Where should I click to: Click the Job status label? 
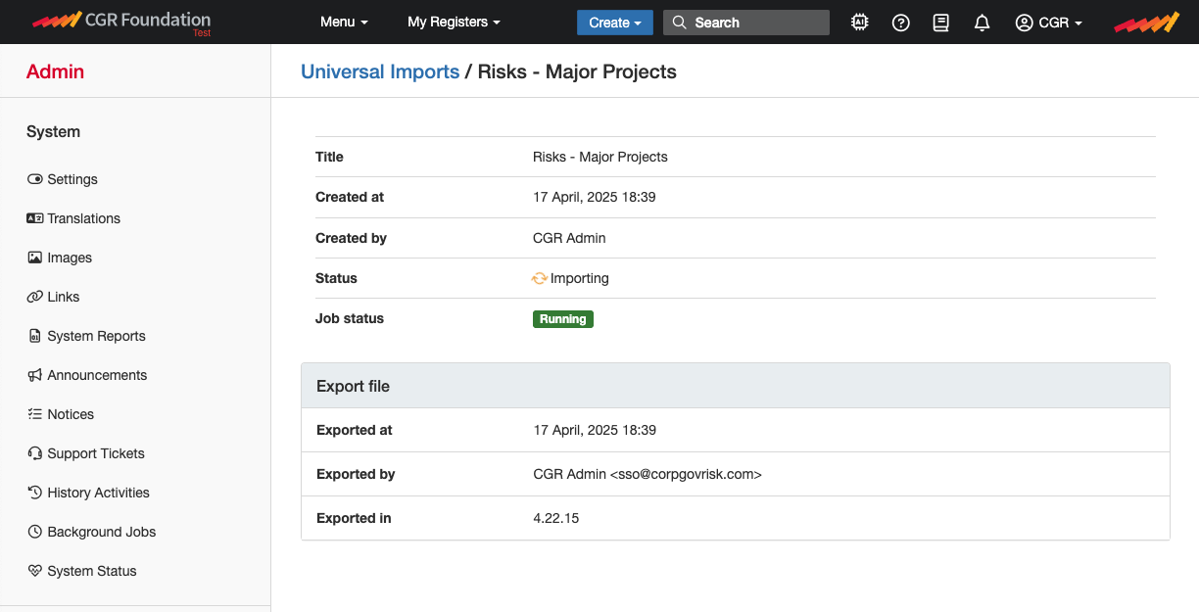coord(350,318)
